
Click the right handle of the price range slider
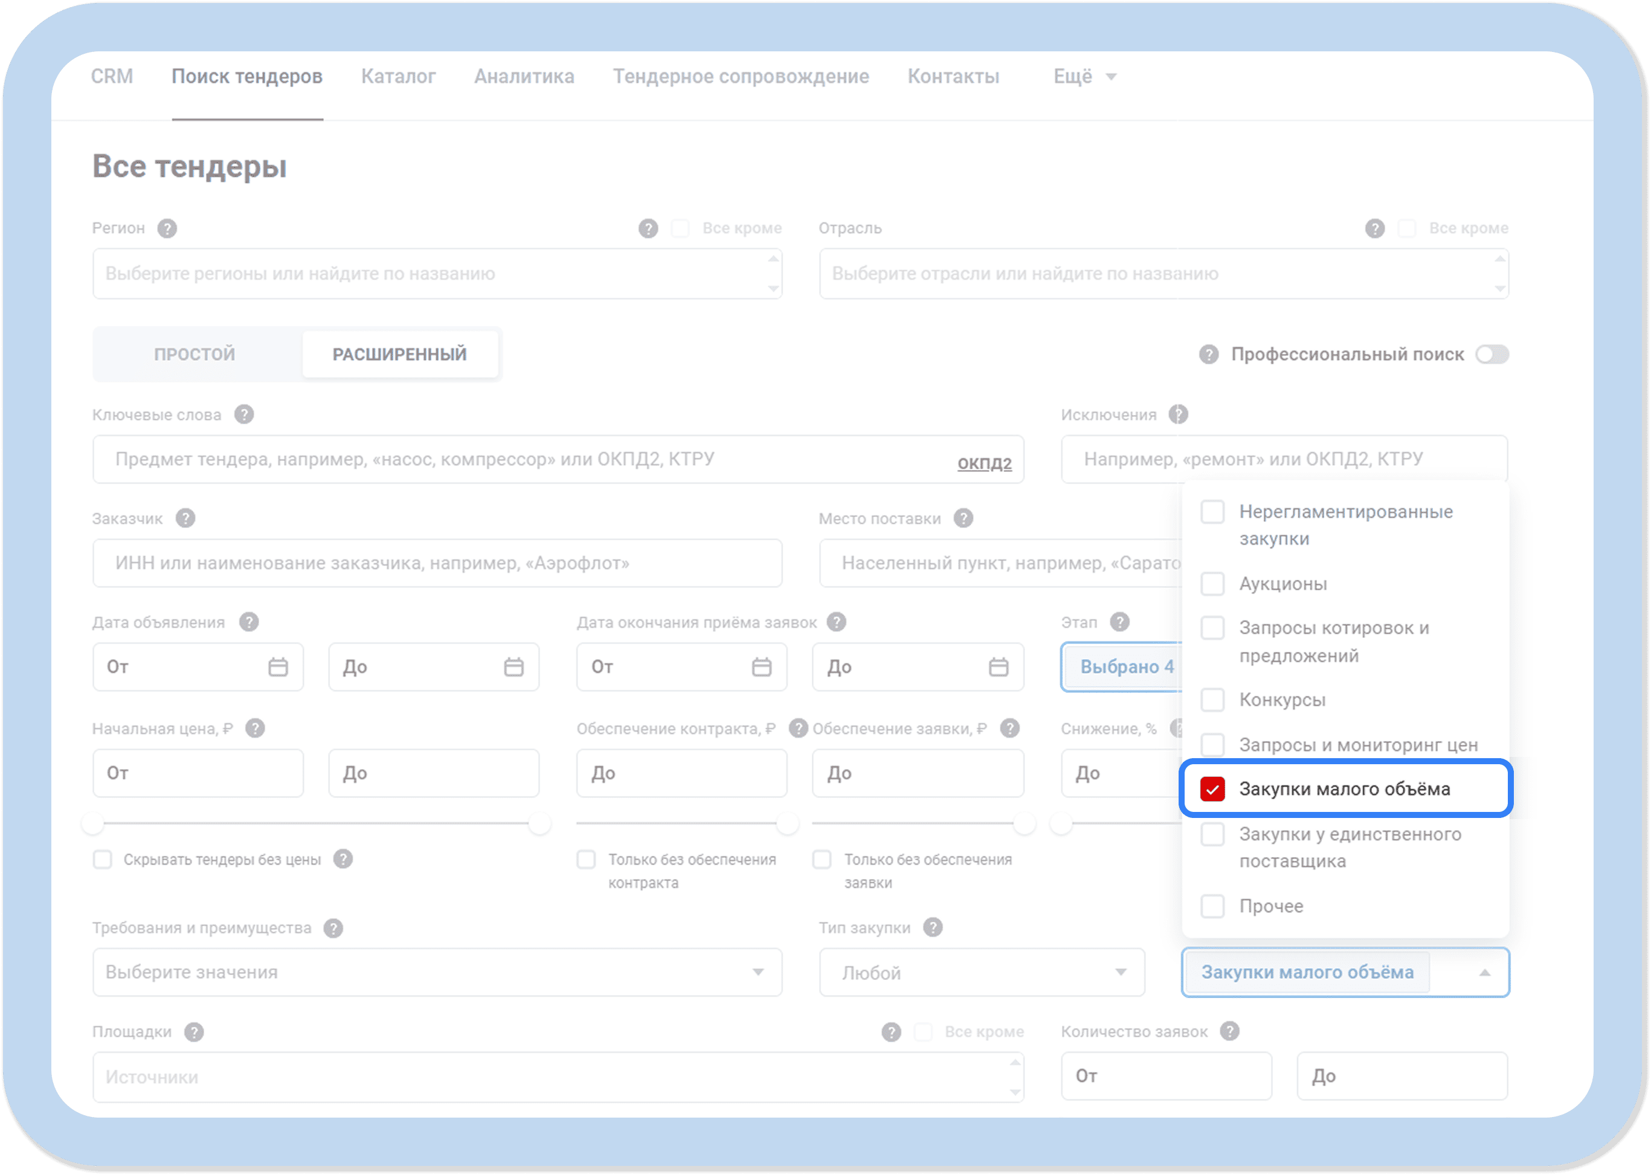539,823
